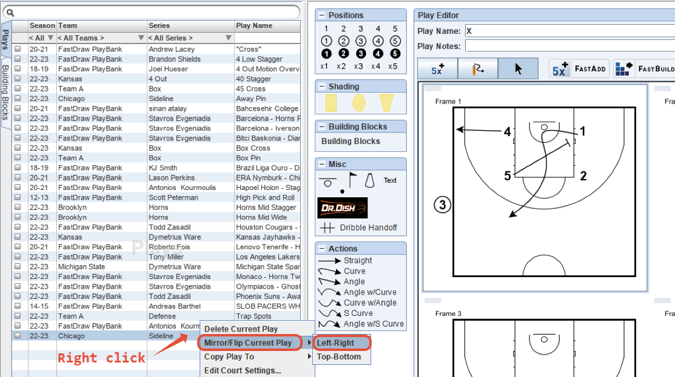Add the Dr. Dish logo item
Viewport: 675px width, 377px height.
[x=343, y=208]
